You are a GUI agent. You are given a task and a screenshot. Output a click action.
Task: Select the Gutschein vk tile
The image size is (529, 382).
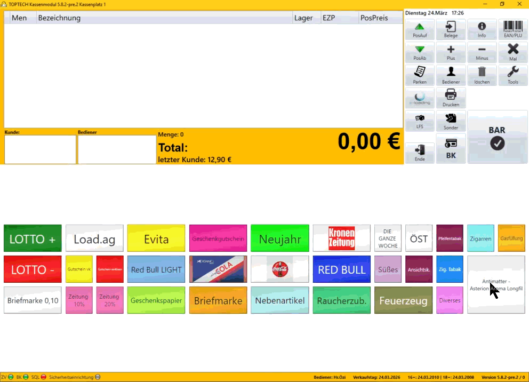click(79, 269)
